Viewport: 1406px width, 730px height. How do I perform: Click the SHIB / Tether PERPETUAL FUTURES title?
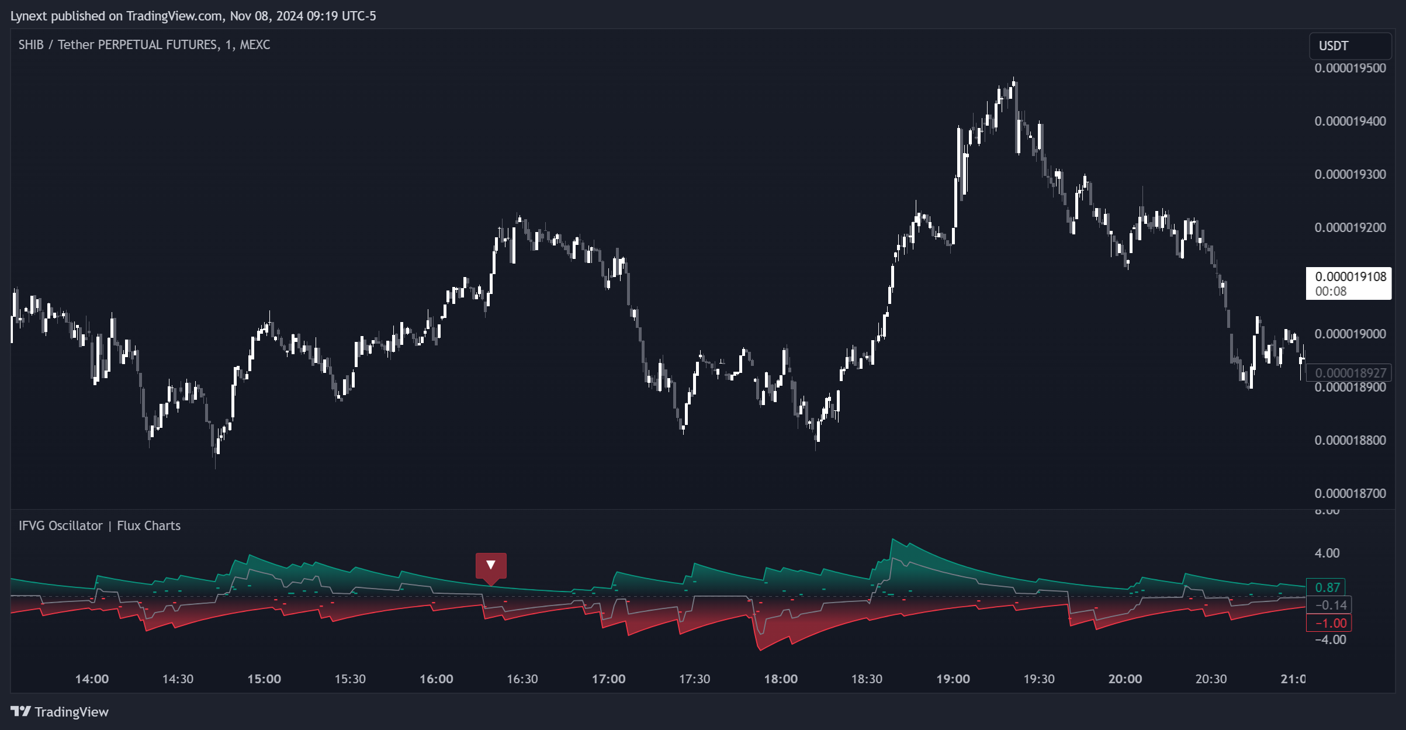(x=144, y=45)
